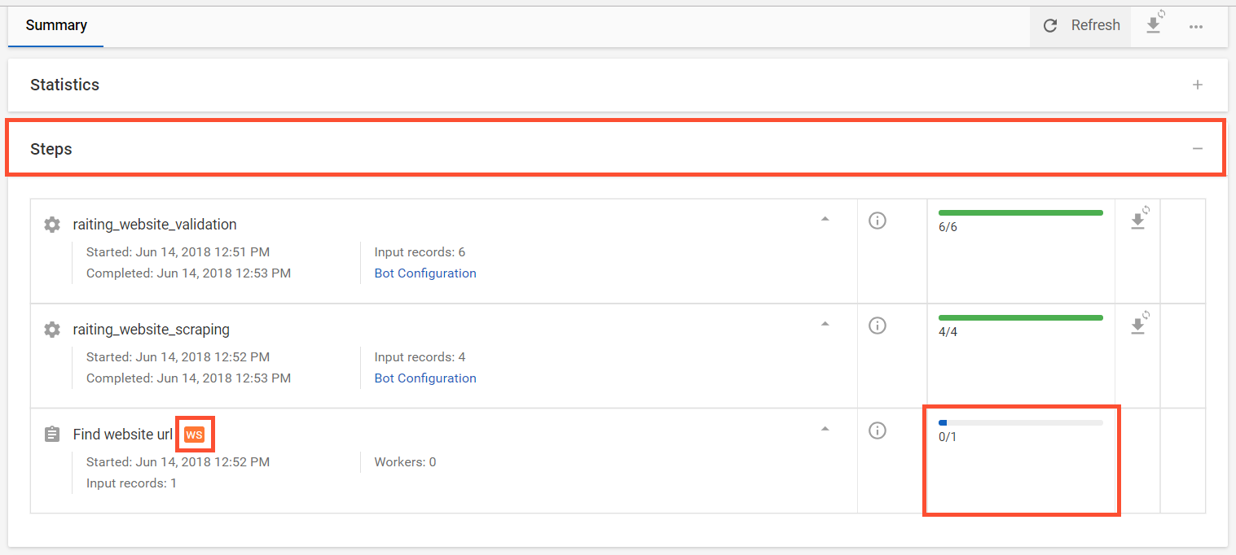
Task: Collapse raiting_website_validation step arrow
Action: click(825, 219)
